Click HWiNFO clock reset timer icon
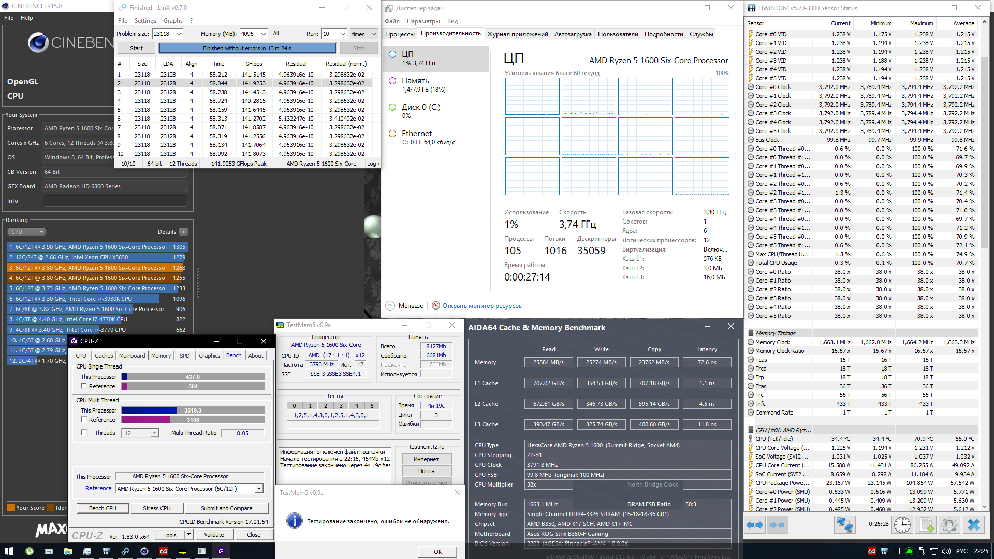The height and width of the screenshot is (559, 994). (x=902, y=525)
